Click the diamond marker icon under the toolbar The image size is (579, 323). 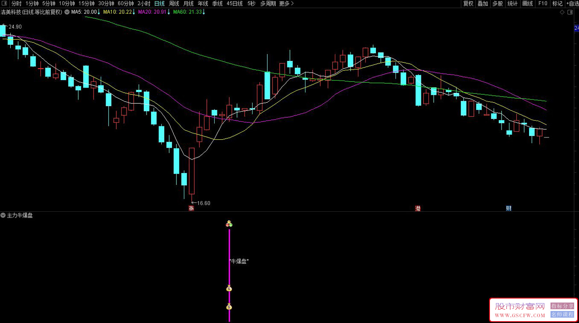(x=563, y=12)
